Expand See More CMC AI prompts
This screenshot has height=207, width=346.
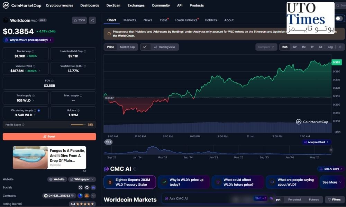(332, 182)
